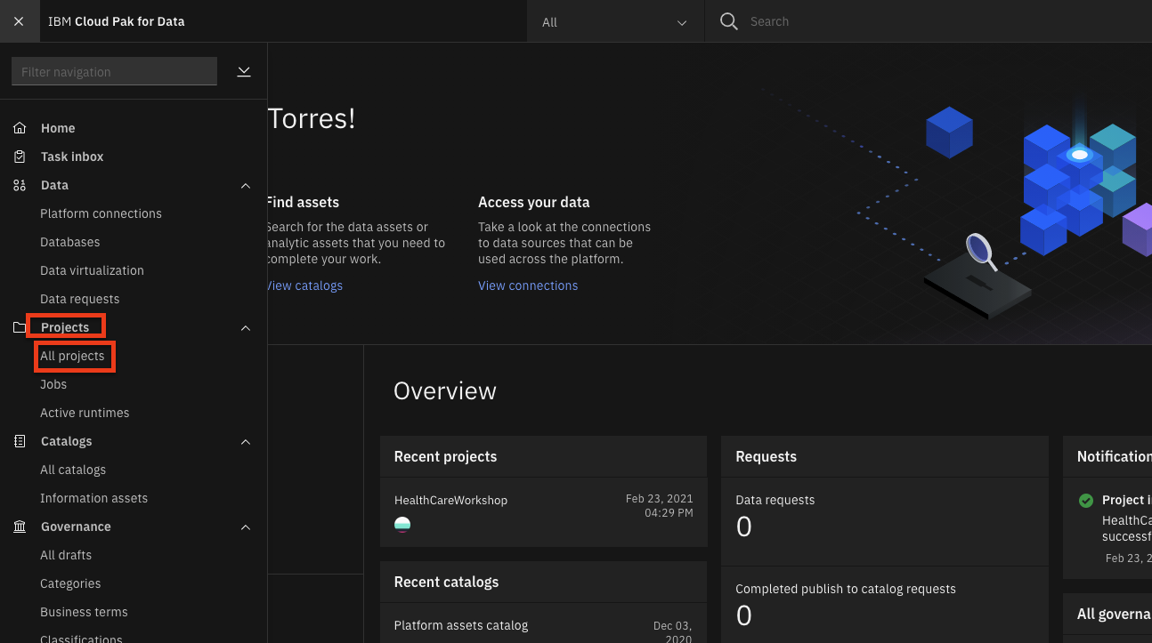Open Platform assets catalog entry
This screenshot has height=643, width=1152.
click(x=461, y=625)
